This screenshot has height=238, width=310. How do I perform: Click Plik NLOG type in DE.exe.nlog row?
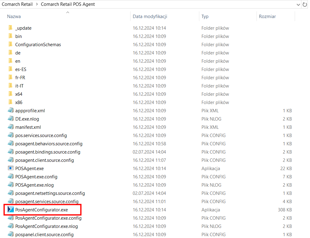[211, 119]
